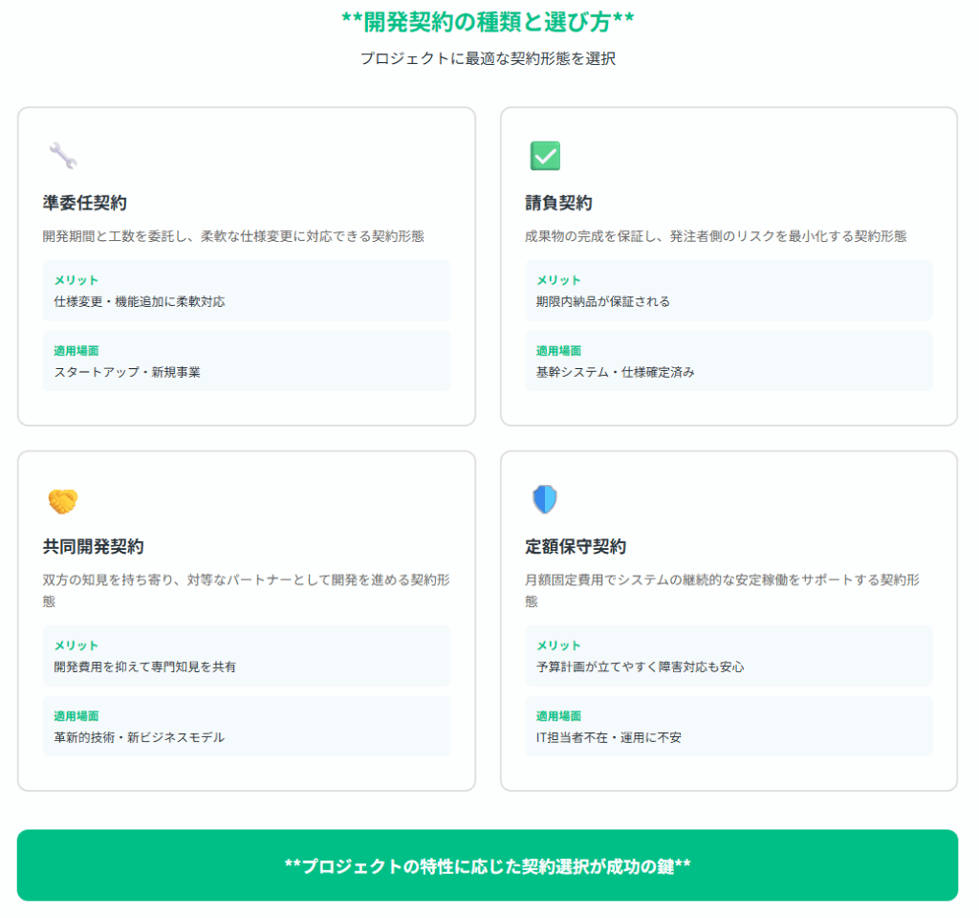979x918 pixels.
Task: Open the 共同開発契約 card title
Action: [x=94, y=547]
